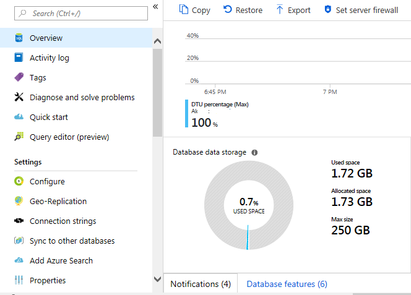
Task: Click the sidebar scroll up arrow
Action: [x=158, y=41]
